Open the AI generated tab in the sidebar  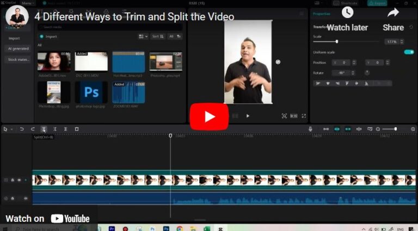18,49
